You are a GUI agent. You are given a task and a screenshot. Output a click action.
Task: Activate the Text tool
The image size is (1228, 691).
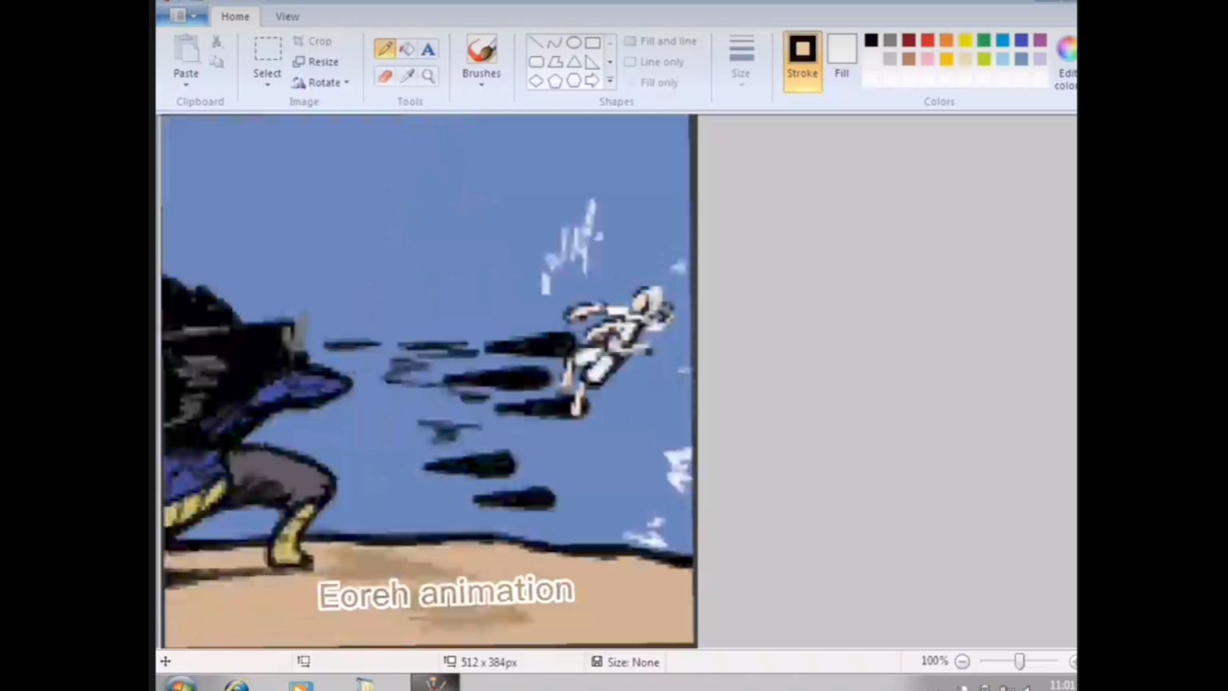pyautogui.click(x=429, y=50)
